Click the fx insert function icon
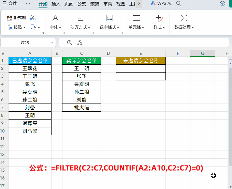This screenshot has width=232, height=189. 80,43
